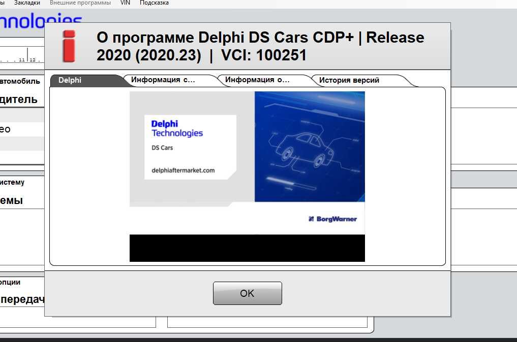The width and height of the screenshot is (517, 342).
Task: Click the OK button in the About dialog
Action: coord(247,293)
